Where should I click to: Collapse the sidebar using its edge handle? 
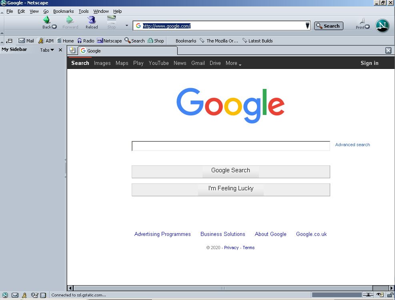click(x=65, y=167)
